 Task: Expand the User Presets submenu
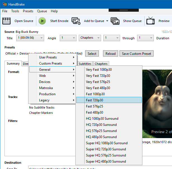click(52, 57)
